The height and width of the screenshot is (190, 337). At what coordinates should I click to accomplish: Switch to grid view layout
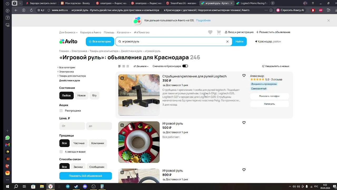[x=123, y=66]
